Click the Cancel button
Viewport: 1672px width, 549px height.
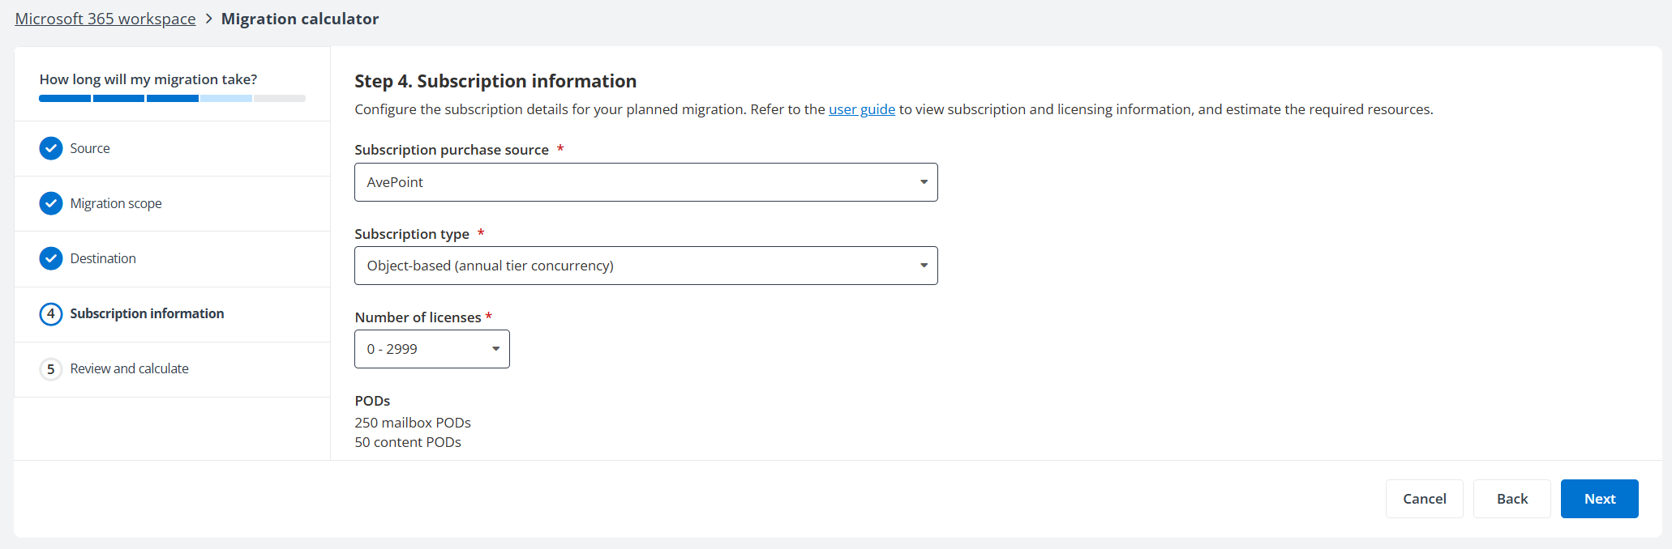(x=1424, y=499)
